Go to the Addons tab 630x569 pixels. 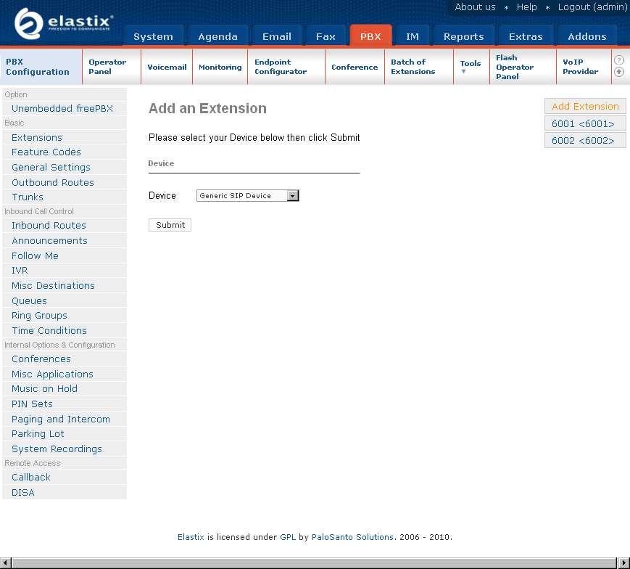(587, 36)
